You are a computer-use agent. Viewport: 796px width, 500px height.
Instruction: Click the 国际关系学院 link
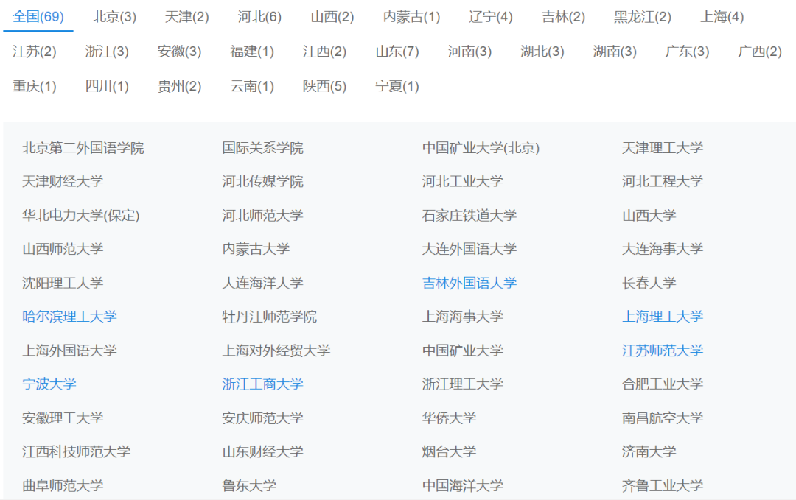click(x=263, y=148)
